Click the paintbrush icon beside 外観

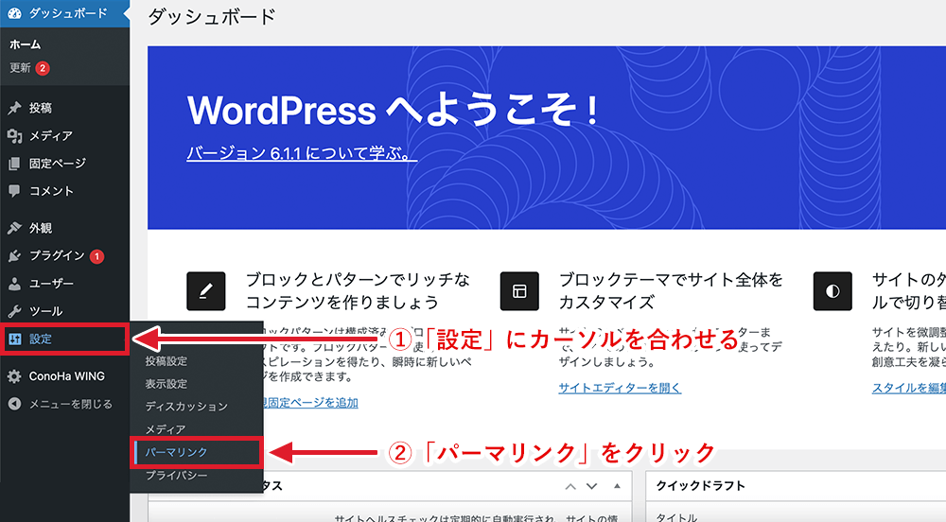(14, 228)
